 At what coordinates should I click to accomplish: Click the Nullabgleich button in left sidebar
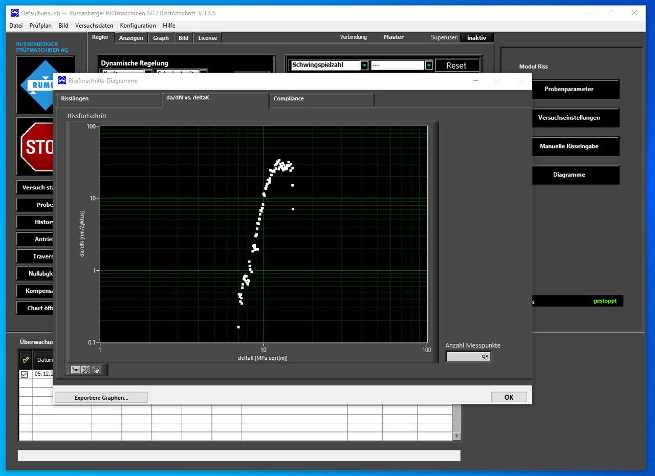point(35,274)
